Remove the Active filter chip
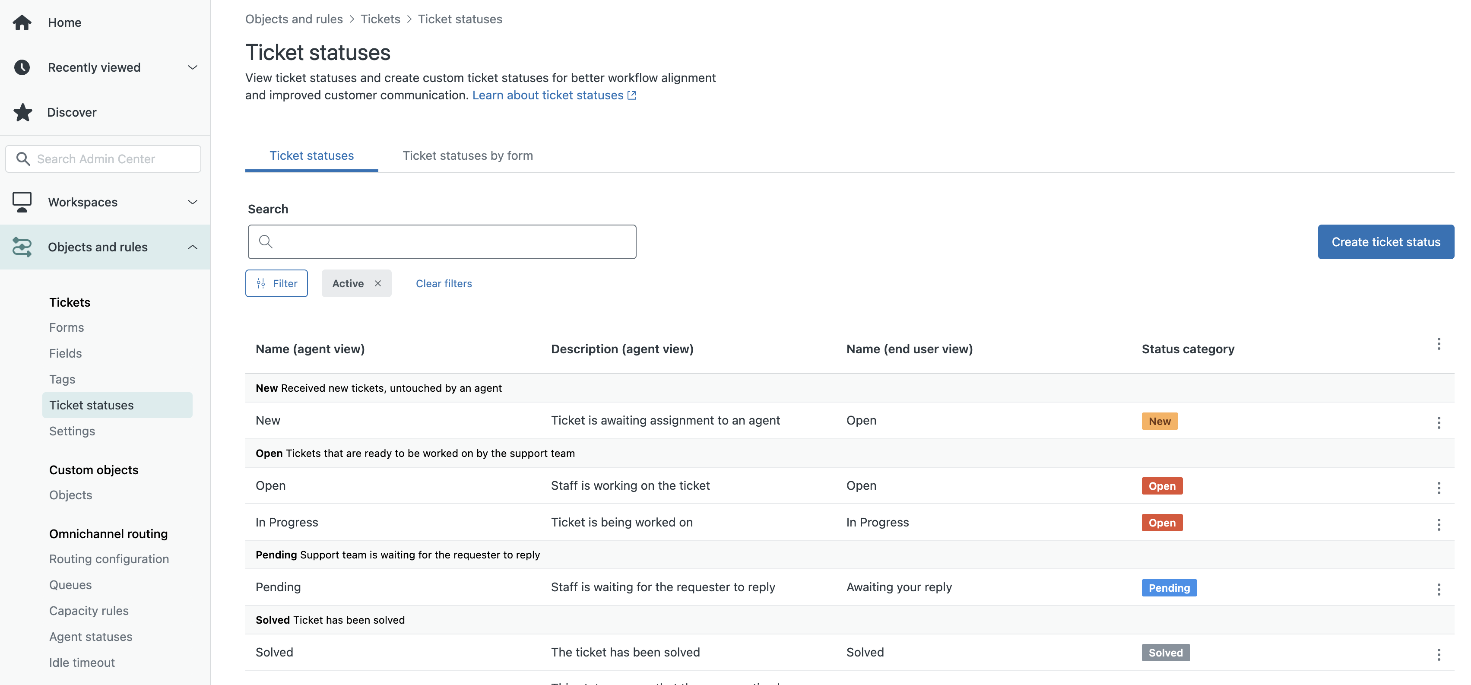Image resolution: width=1471 pixels, height=685 pixels. tap(377, 284)
